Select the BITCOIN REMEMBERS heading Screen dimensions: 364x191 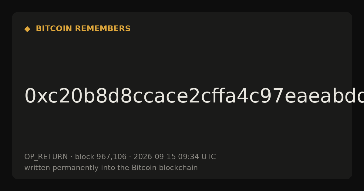pyautogui.click(x=83, y=29)
